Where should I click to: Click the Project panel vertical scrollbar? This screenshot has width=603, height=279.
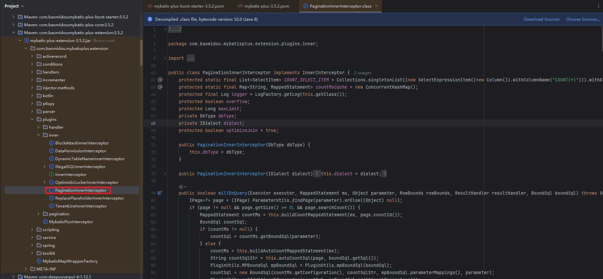tap(141, 53)
